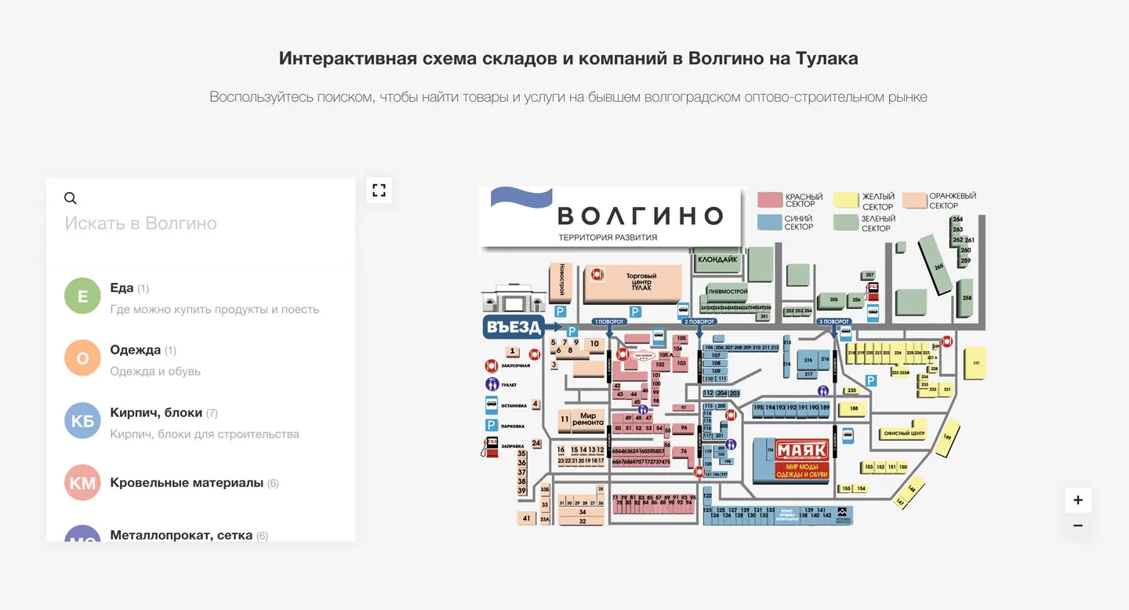
Task: Open the 'Кирпич, блоки' category
Action: pyautogui.click(x=201, y=422)
